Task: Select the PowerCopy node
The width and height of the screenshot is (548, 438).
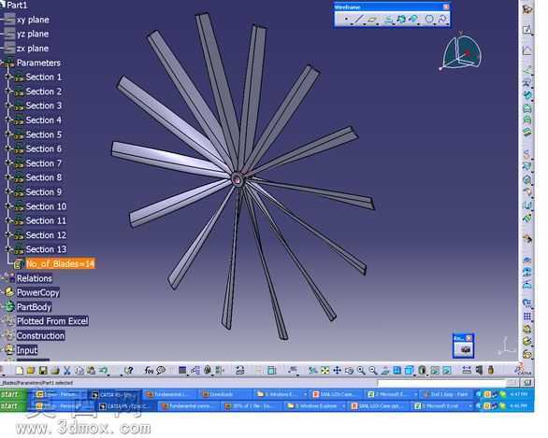Action: click(x=38, y=292)
